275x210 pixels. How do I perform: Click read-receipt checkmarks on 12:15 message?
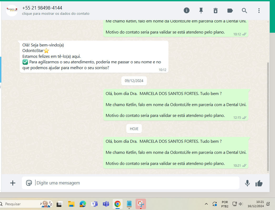(x=244, y=118)
